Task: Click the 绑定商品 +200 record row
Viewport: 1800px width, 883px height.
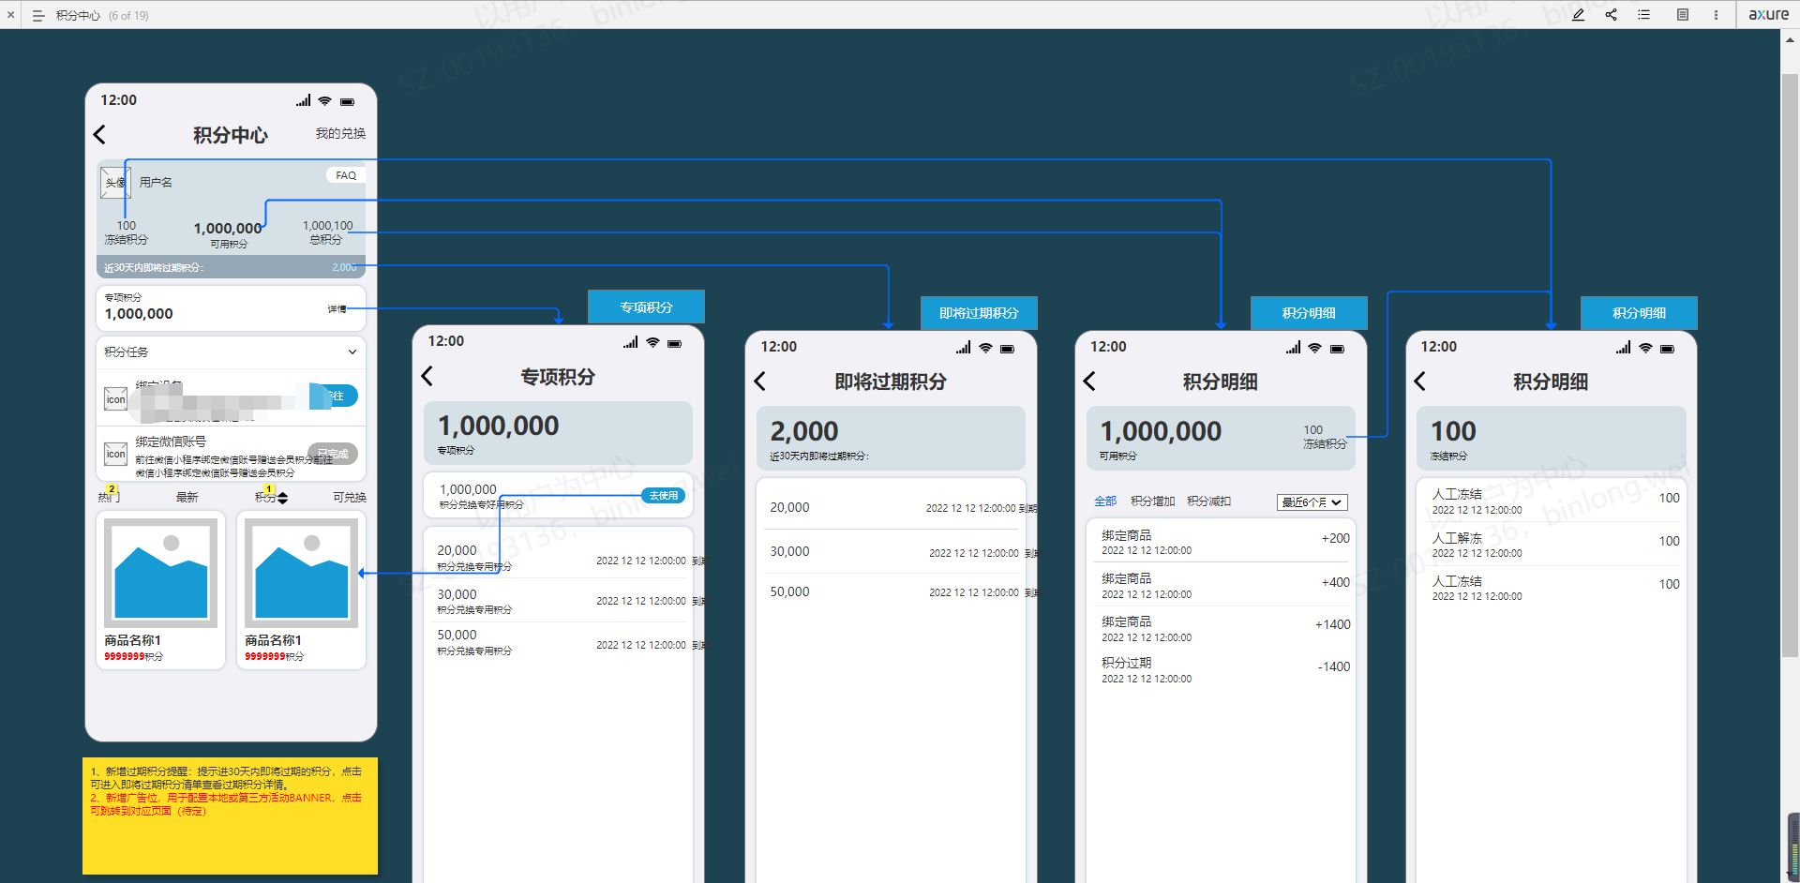Action: [x=1222, y=542]
